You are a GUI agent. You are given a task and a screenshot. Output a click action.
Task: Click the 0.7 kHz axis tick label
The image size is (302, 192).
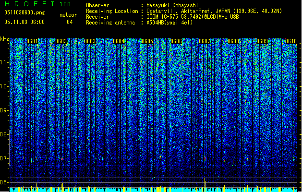point(4,158)
